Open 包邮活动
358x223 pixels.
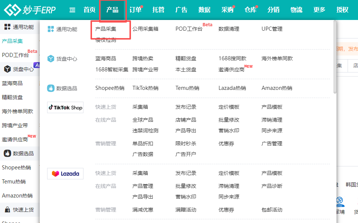[272, 210]
